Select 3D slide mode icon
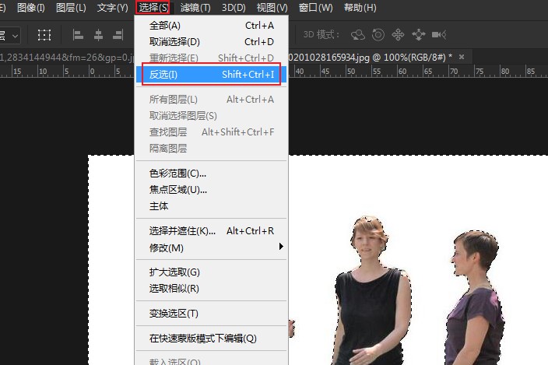The width and height of the screenshot is (548, 365). [418, 35]
